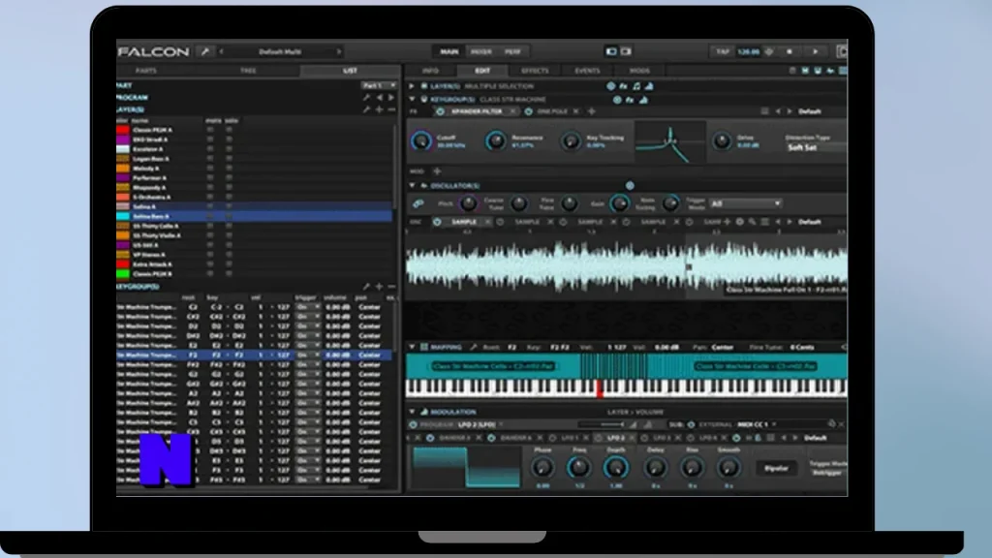Click the green swatch of Classic PE2K B
992x558 pixels.
pos(123,274)
